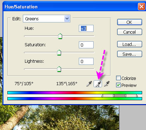Image resolution: width=146 pixels, height=130 pixels.
Task: Click the gray color range bar between spectrums
Action: coord(120,96)
